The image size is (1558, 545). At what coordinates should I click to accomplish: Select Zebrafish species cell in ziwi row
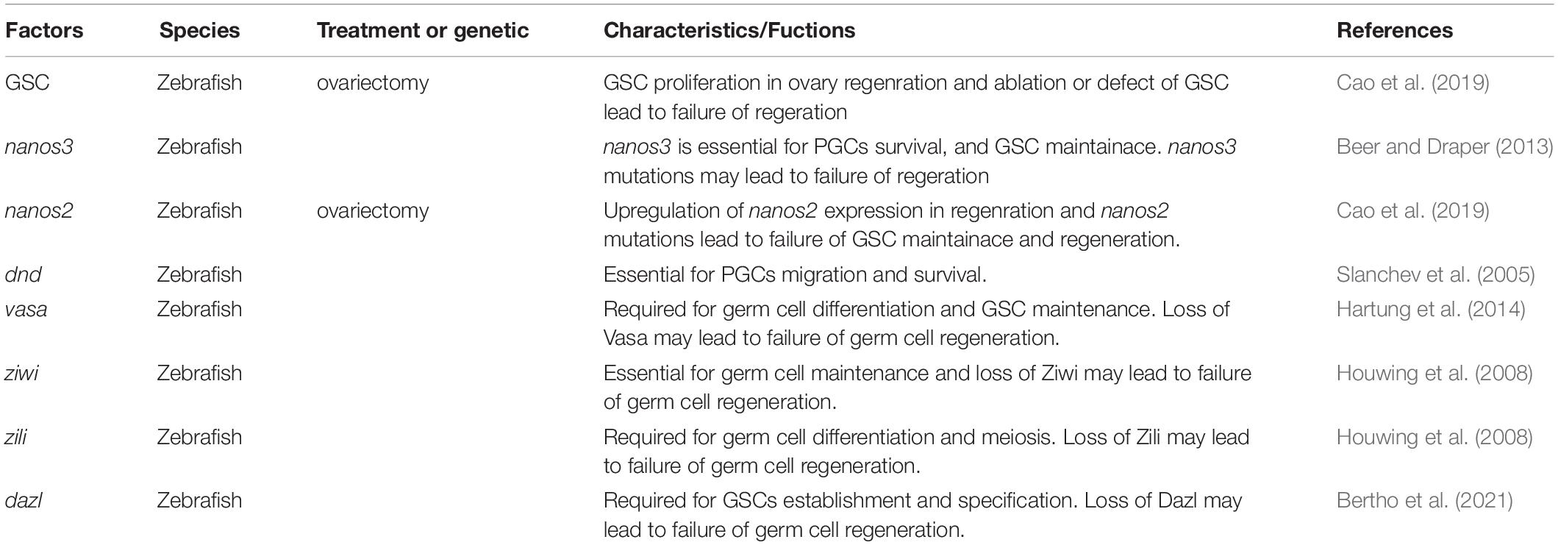199,373
